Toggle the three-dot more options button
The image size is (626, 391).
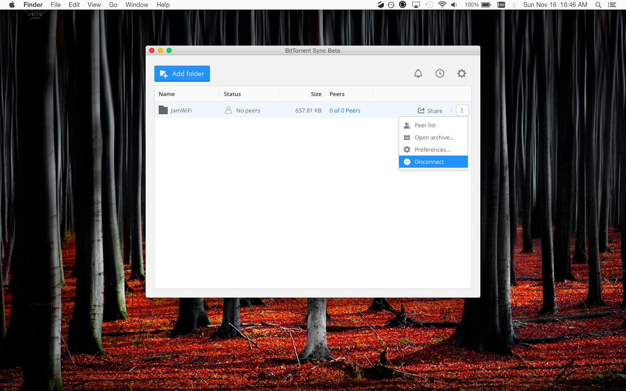coord(462,110)
